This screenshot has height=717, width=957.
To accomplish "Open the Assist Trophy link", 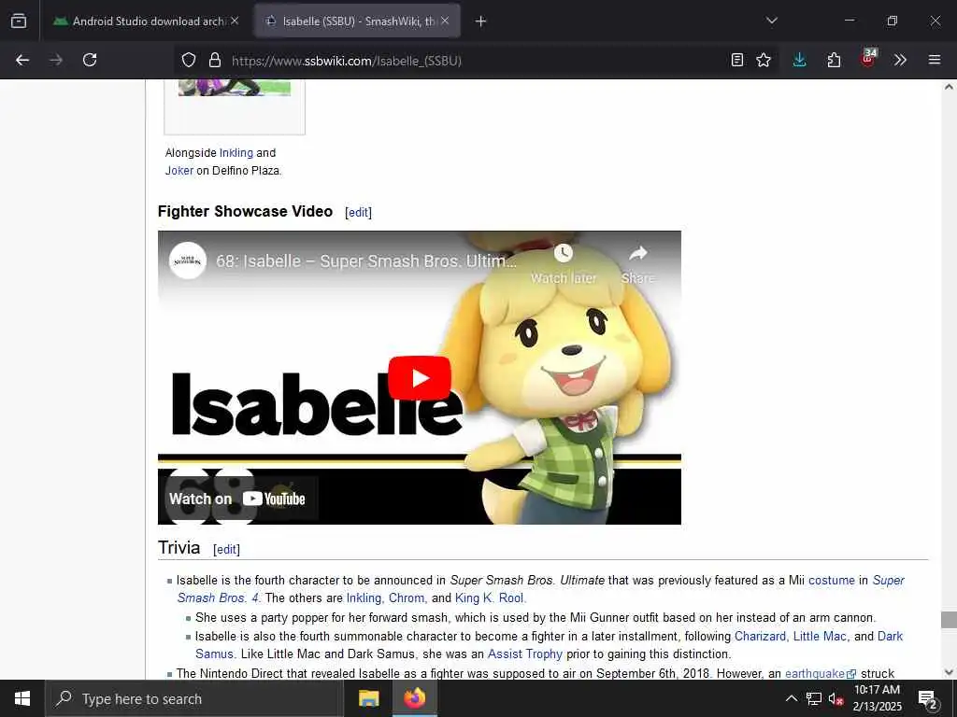I will click(x=525, y=654).
